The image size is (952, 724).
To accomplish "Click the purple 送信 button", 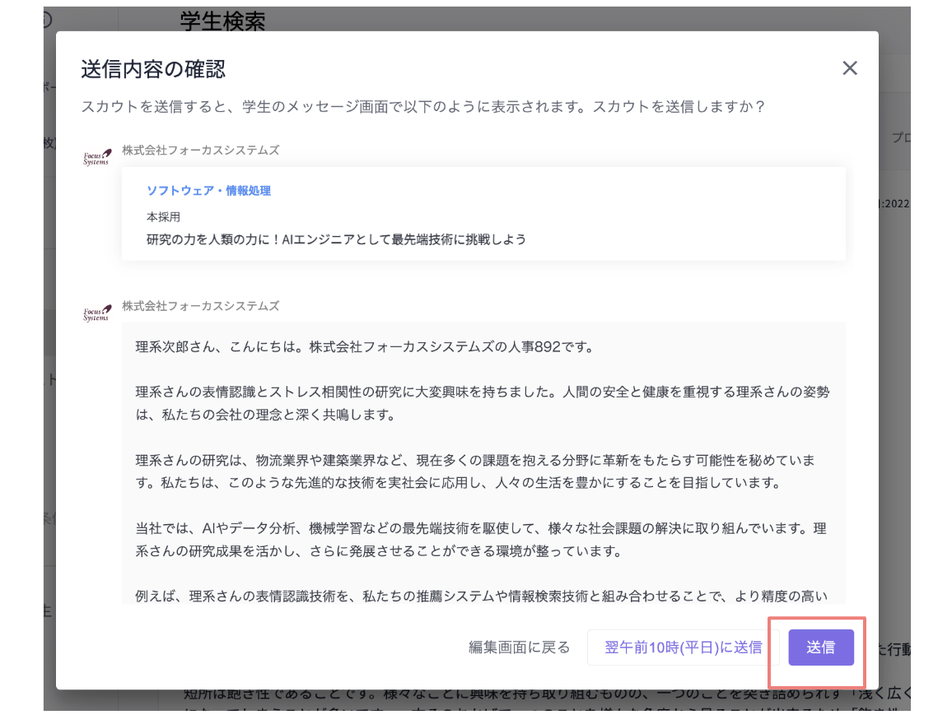I will tap(820, 647).
